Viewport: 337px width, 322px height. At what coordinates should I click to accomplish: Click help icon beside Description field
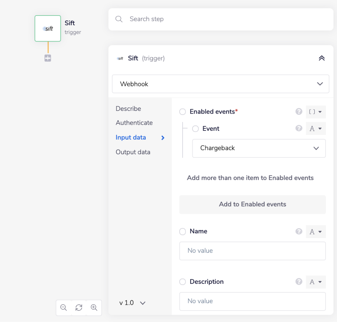click(299, 282)
